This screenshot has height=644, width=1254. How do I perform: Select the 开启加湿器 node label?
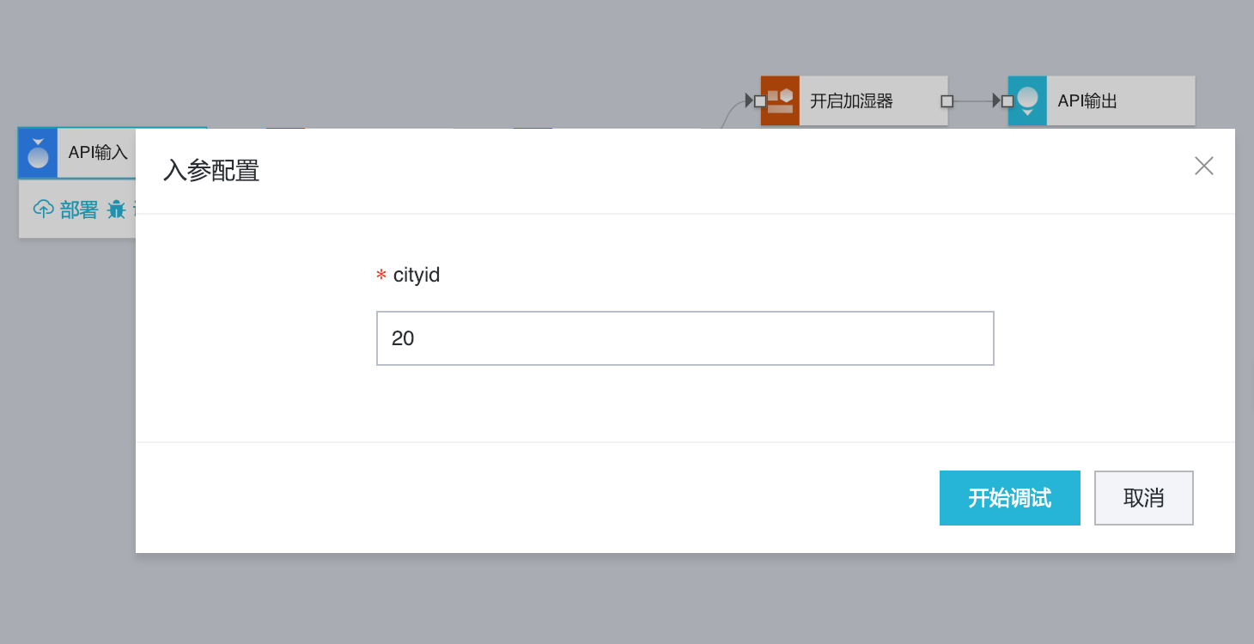851,101
